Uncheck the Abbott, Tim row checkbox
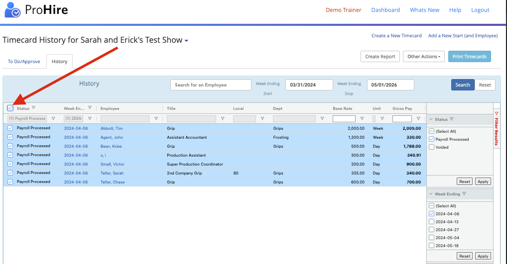The image size is (507, 264). click(10, 128)
